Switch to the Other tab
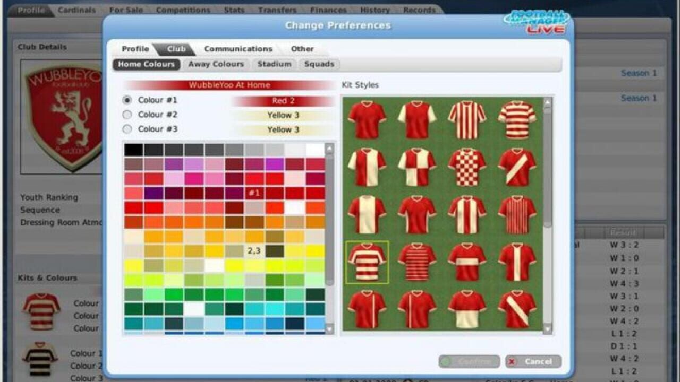This screenshot has width=680, height=382. pos(302,49)
